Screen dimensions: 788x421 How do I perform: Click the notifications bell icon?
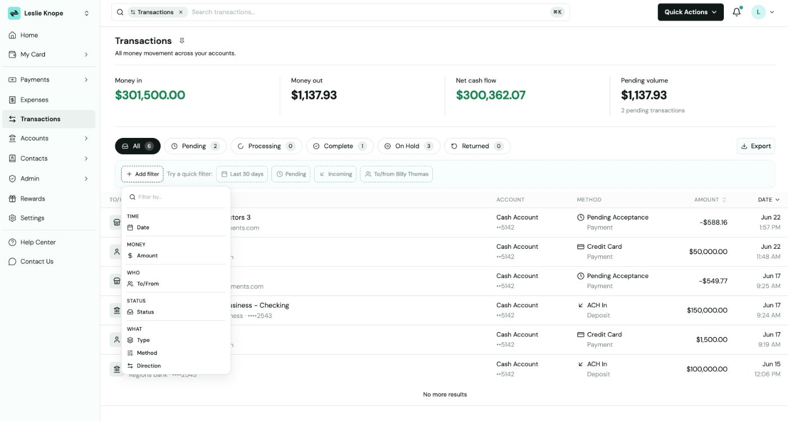point(737,12)
